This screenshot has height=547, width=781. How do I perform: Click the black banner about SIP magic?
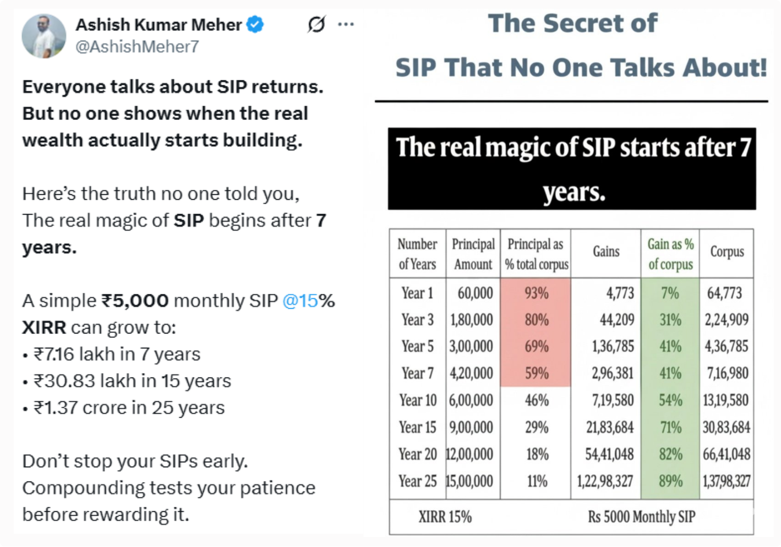(572, 169)
